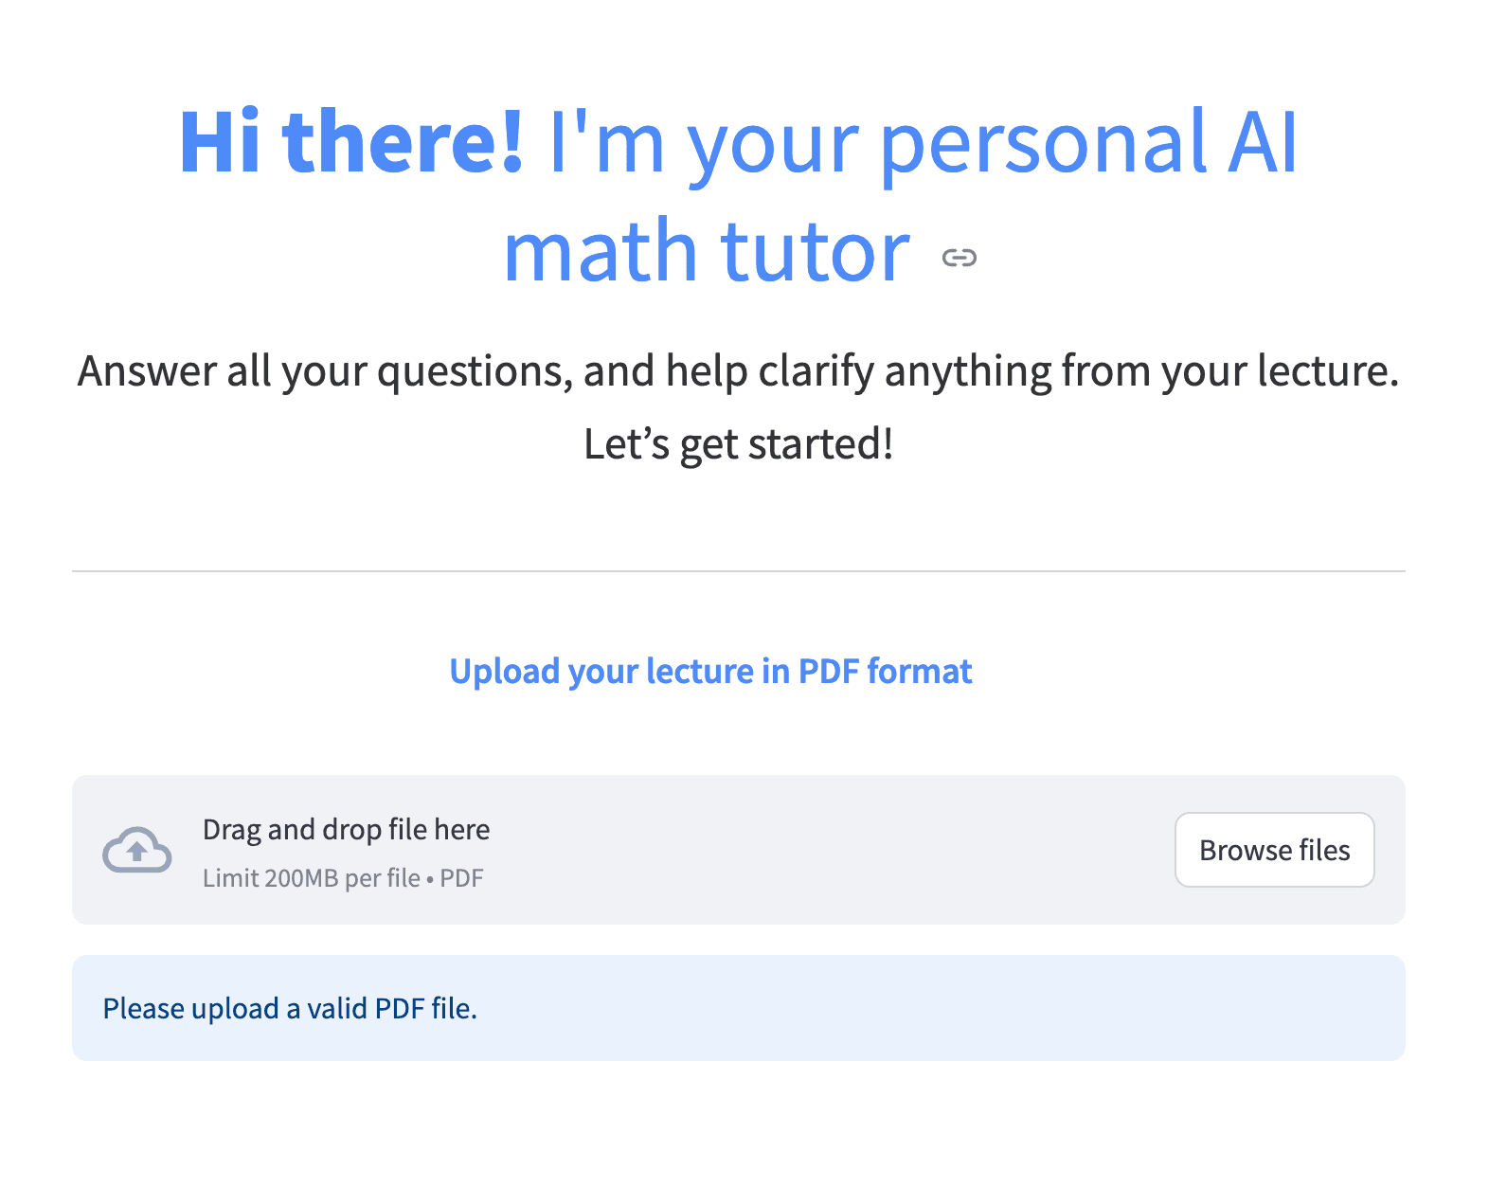Image resolution: width=1489 pixels, height=1188 pixels.
Task: Click the 'Limit 200MB per file' caption
Action: click(343, 878)
